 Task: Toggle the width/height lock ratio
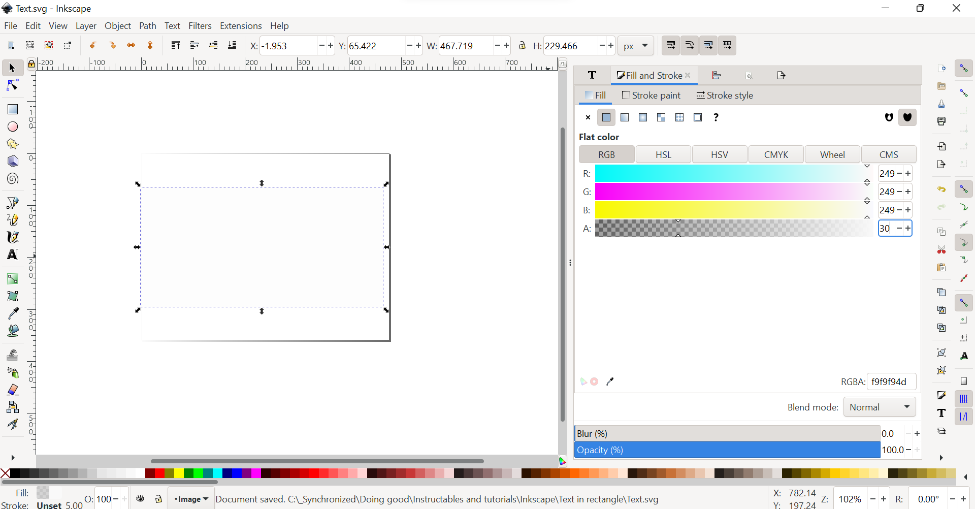(523, 45)
